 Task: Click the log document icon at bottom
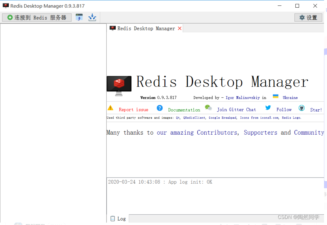click(x=113, y=219)
